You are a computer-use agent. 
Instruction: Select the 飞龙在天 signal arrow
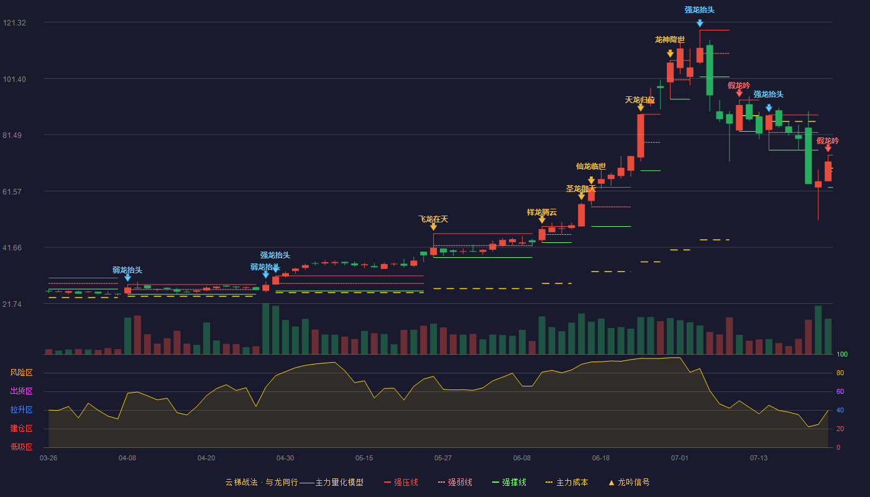433,227
